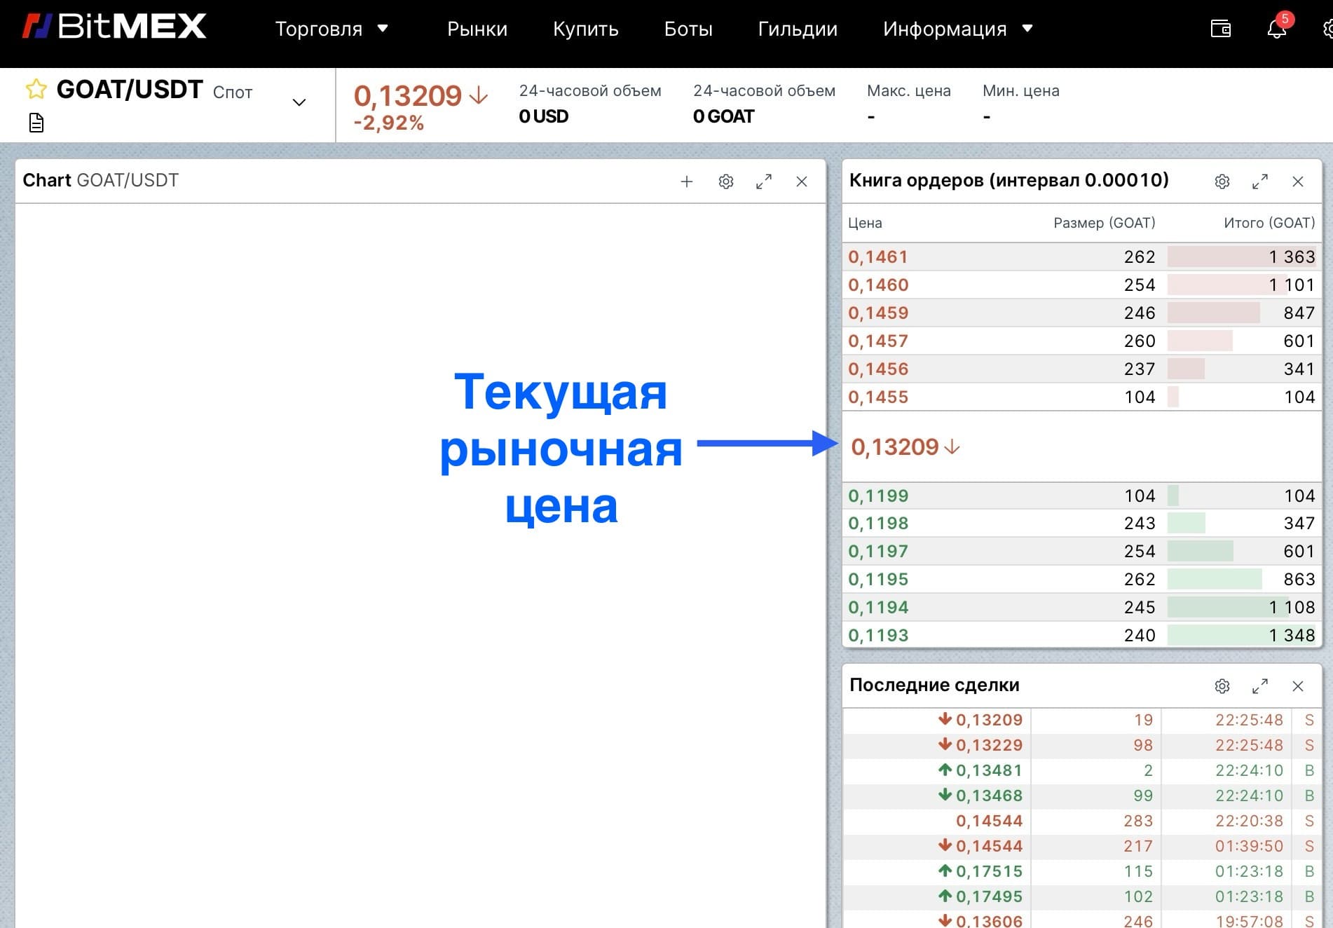The image size is (1333, 928).
Task: Close the Последние сделки panel
Action: click(x=1298, y=686)
